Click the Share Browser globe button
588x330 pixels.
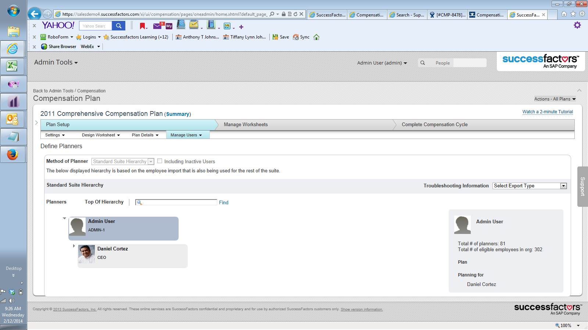59,47
